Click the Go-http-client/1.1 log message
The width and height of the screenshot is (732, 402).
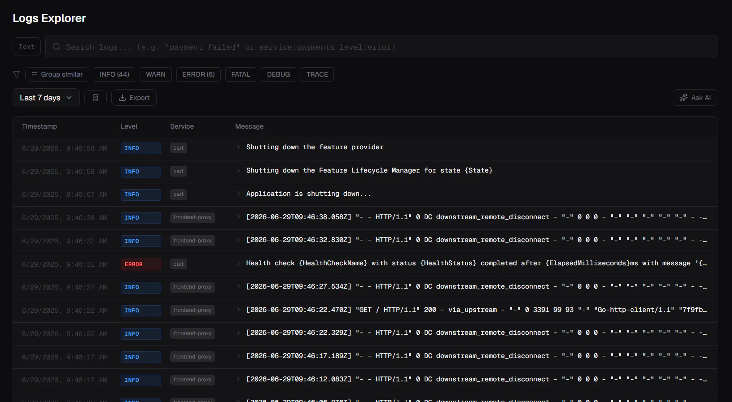476,310
